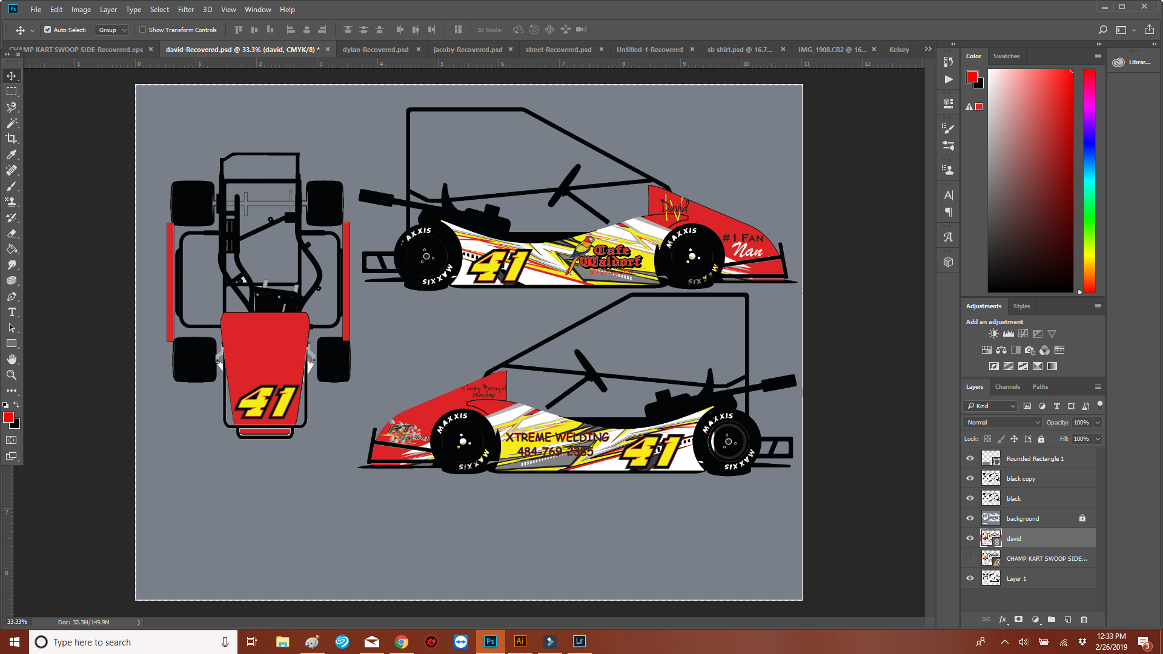Expand the Fill slider dropdown arrow
This screenshot has width=1163, height=654.
(1098, 439)
